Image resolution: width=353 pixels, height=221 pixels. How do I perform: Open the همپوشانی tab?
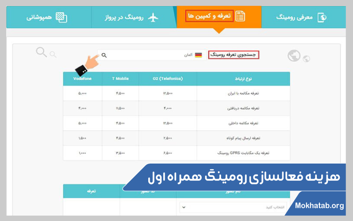click(49, 17)
